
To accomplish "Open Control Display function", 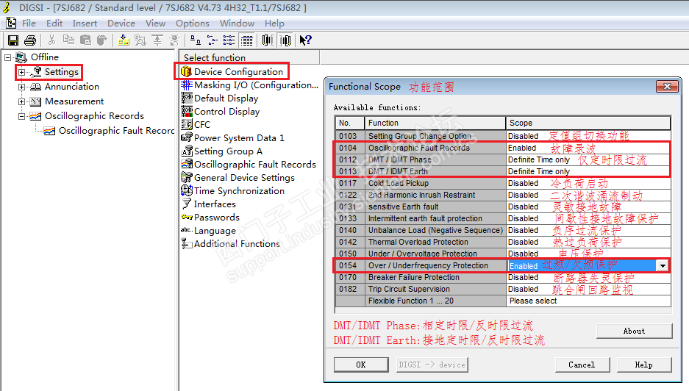I will coord(226,112).
